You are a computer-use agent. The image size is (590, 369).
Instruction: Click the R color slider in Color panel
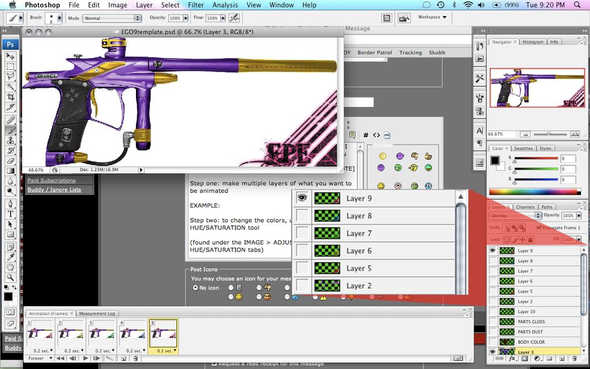click(535, 159)
